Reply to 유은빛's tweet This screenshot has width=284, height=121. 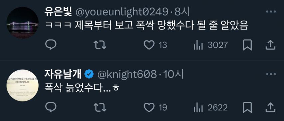click(x=51, y=45)
